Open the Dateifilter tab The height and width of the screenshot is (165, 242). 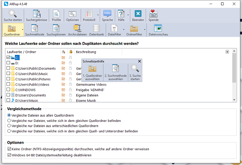(x=115, y=30)
